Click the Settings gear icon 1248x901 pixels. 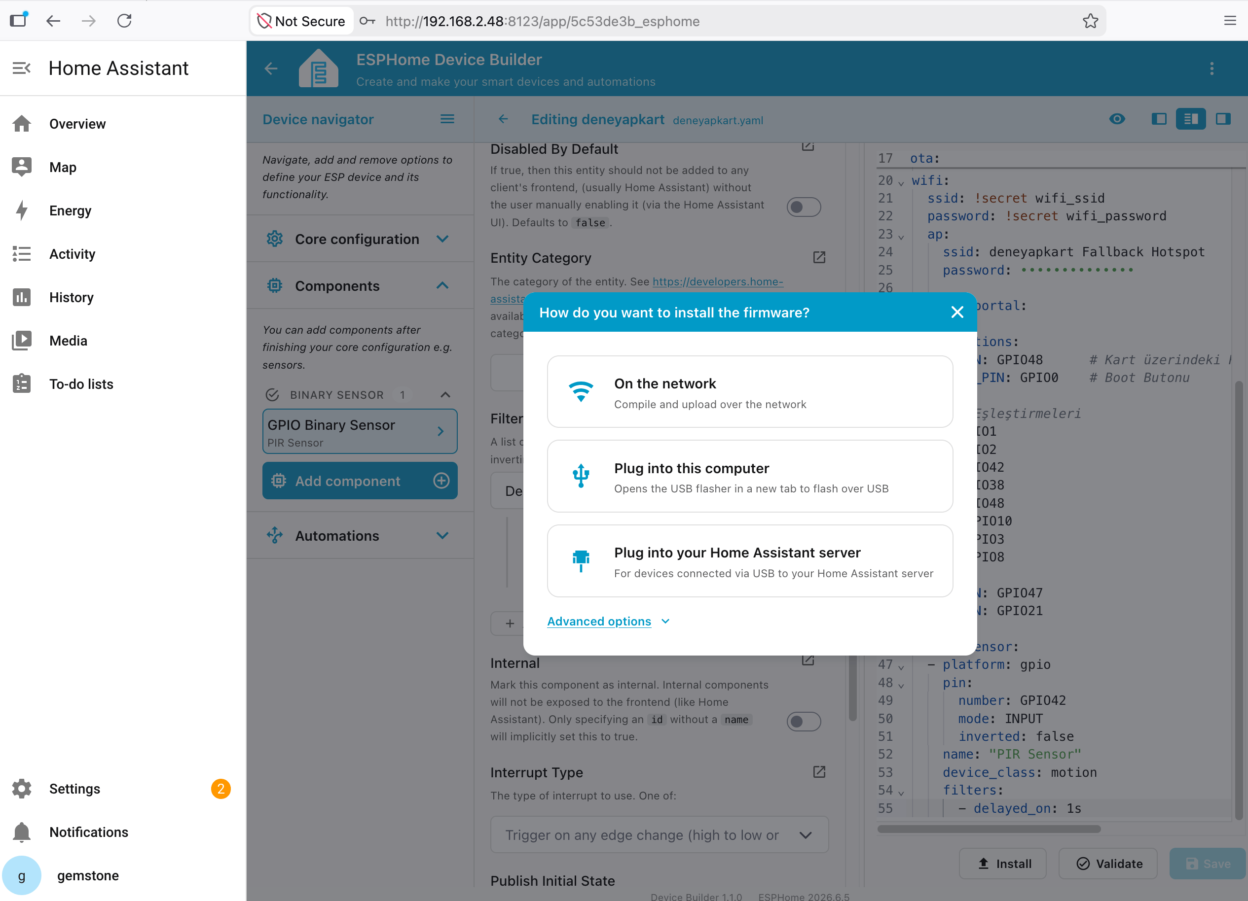coord(22,789)
